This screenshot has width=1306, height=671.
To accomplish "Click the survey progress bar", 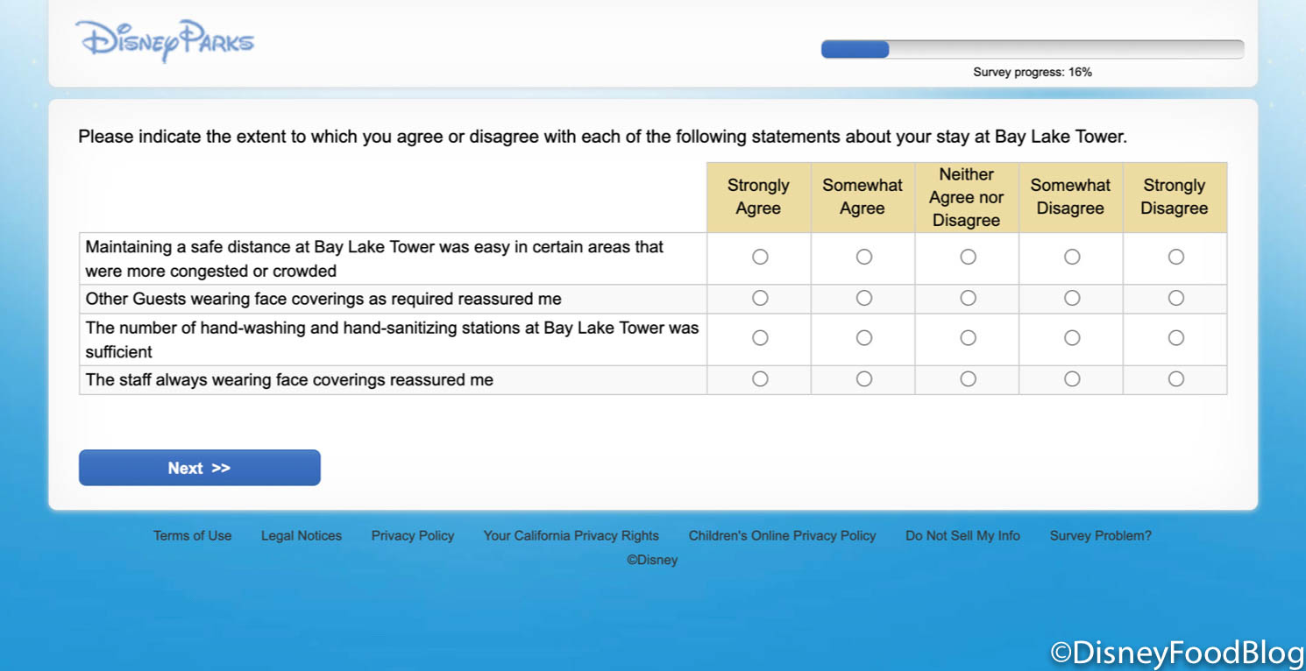I will pyautogui.click(x=1032, y=49).
